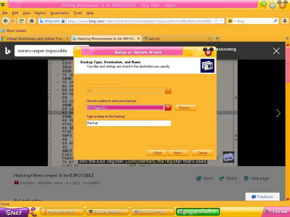Click the system tray icon near clock
Image resolution: width=290 pixels, height=217 pixels.
coord(267,212)
